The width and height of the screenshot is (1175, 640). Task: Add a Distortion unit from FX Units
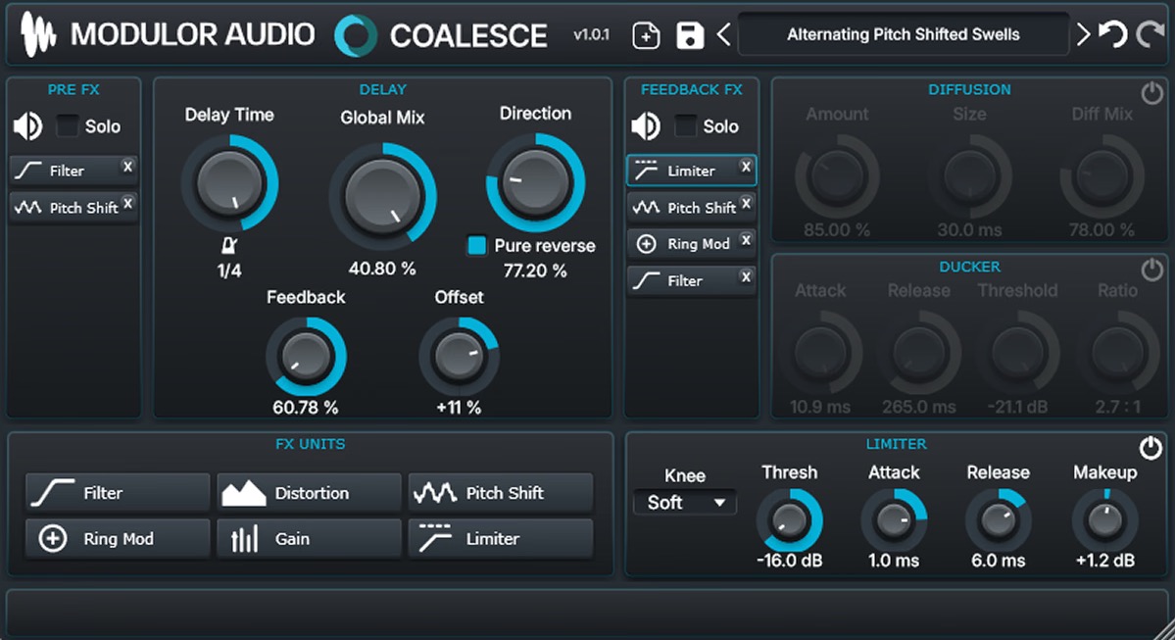click(x=309, y=492)
